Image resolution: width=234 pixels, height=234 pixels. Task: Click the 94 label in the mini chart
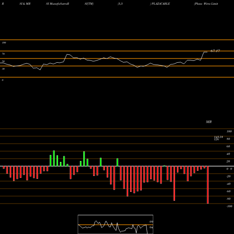151,227
